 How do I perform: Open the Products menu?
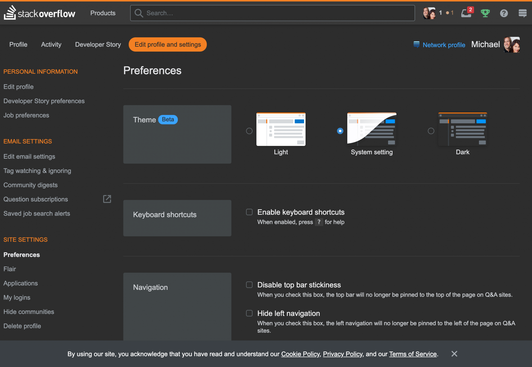(x=103, y=13)
